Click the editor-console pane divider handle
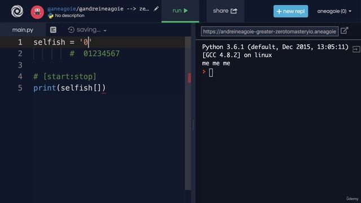The image size is (361, 203). [193, 125]
